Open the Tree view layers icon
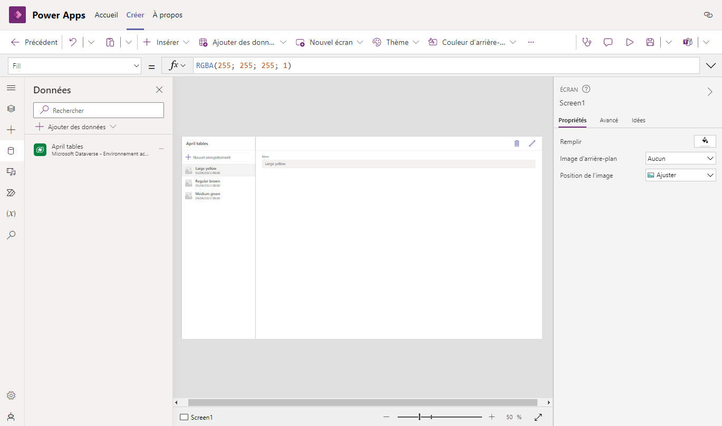This screenshot has width=722, height=426. coord(11,109)
